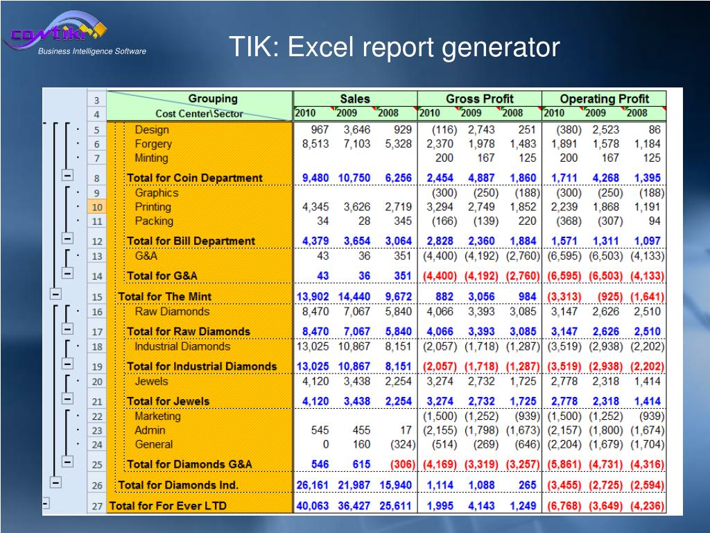This screenshot has width=710, height=533.
Task: Collapse the Total for Industrial Diamonds outline group
Action: tap(67, 364)
